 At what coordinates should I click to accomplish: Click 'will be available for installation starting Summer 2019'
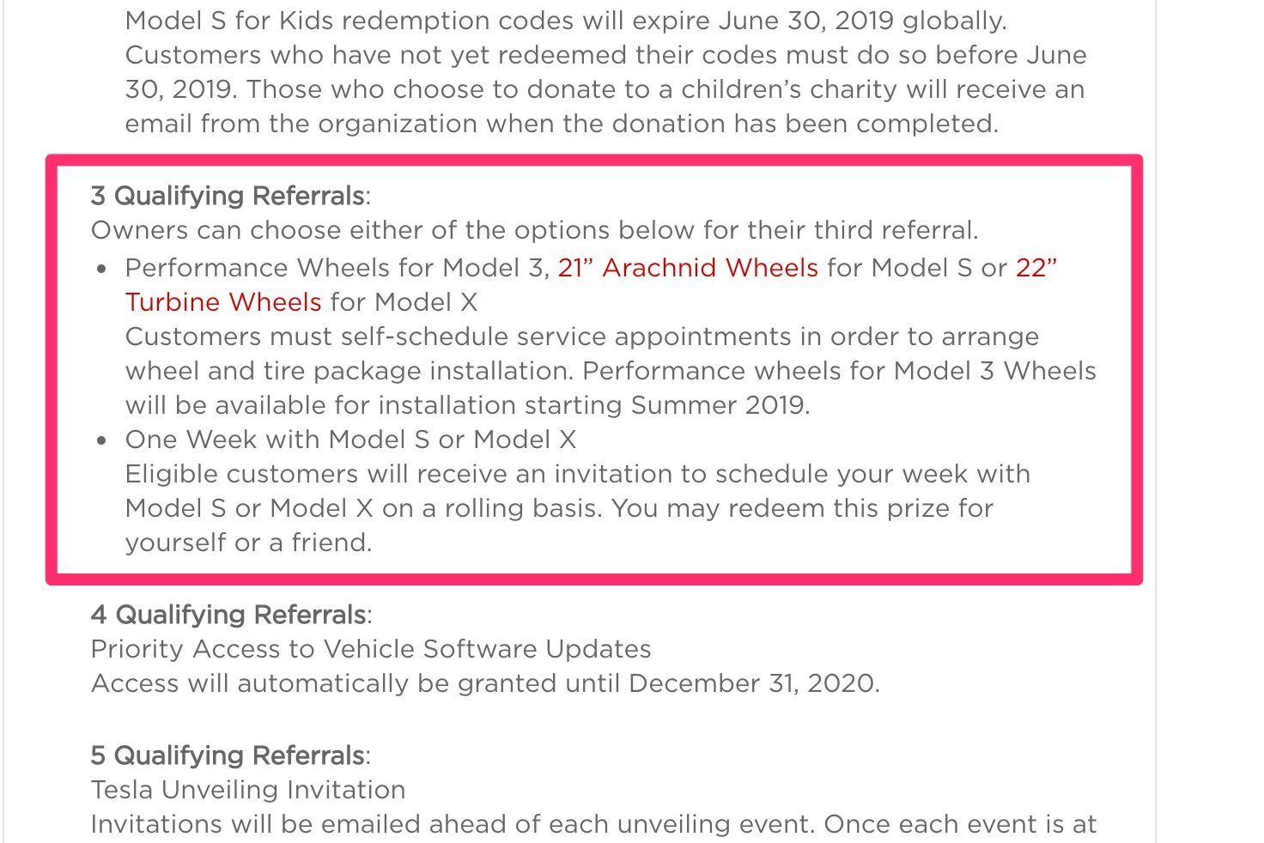click(468, 405)
